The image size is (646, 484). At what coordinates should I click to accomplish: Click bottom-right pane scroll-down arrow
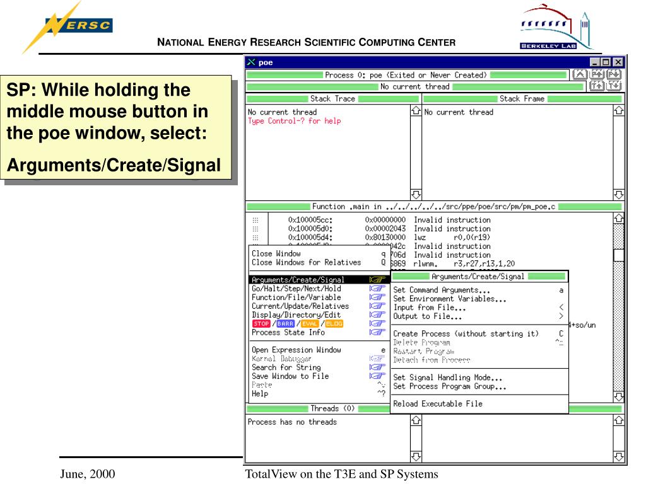click(618, 456)
